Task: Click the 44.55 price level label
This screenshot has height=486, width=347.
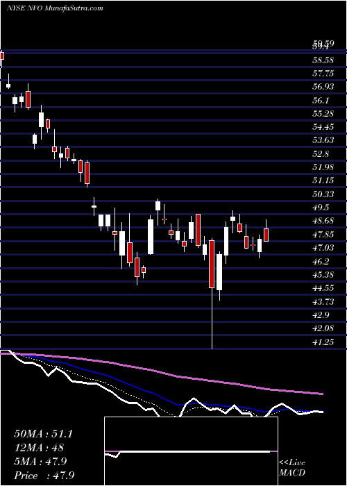Action: (323, 288)
